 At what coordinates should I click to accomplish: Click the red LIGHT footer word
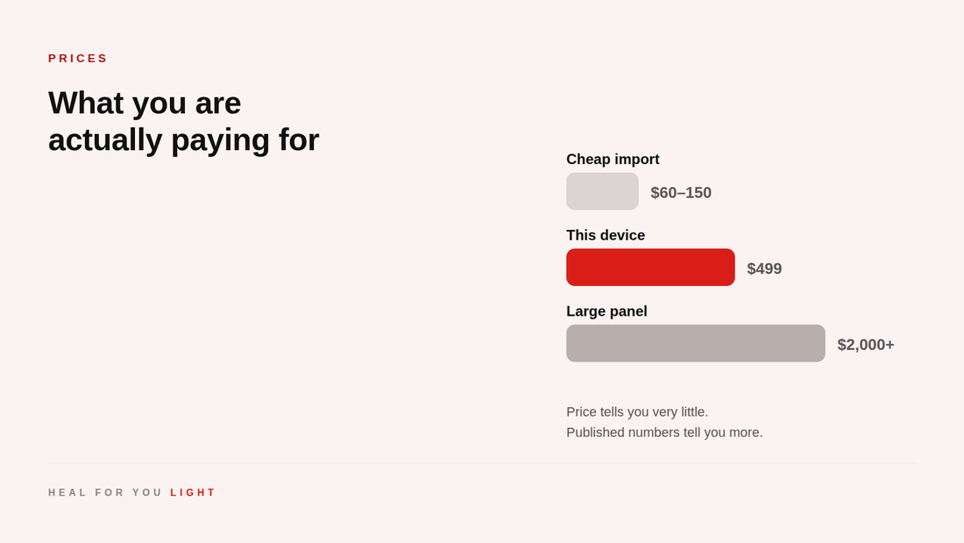(x=193, y=492)
